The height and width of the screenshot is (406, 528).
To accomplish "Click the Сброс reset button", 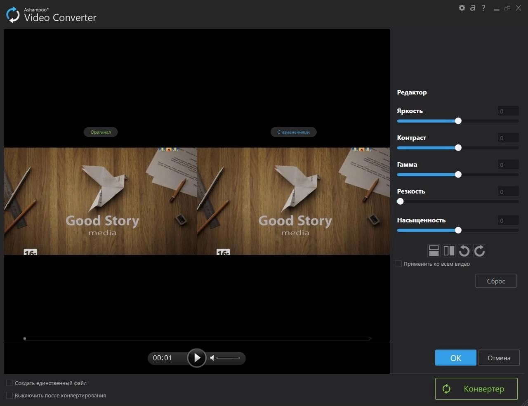I will pos(496,281).
